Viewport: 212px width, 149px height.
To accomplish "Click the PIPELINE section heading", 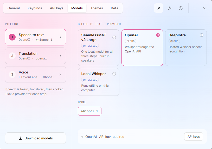I will click(x=12, y=24).
